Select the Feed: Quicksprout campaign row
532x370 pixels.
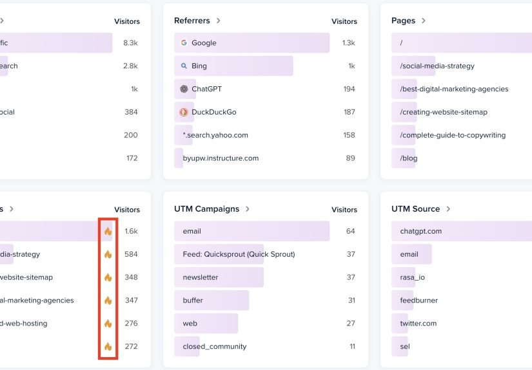coord(265,254)
